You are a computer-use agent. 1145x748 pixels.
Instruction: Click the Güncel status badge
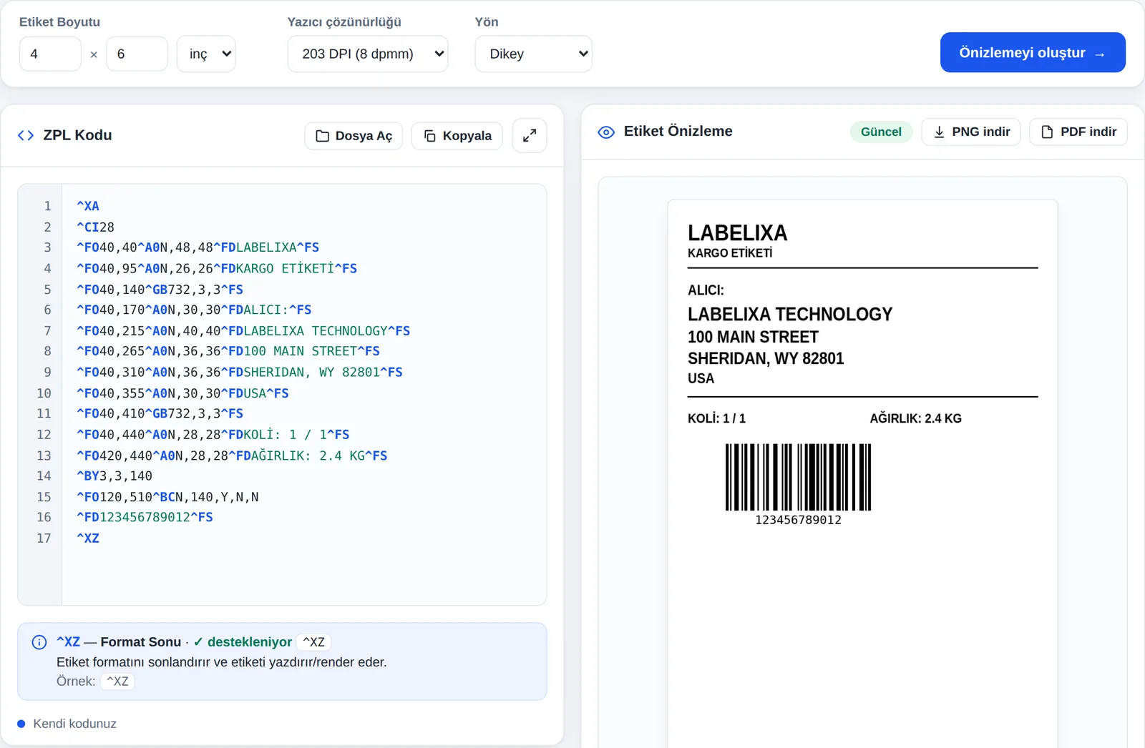[881, 132]
